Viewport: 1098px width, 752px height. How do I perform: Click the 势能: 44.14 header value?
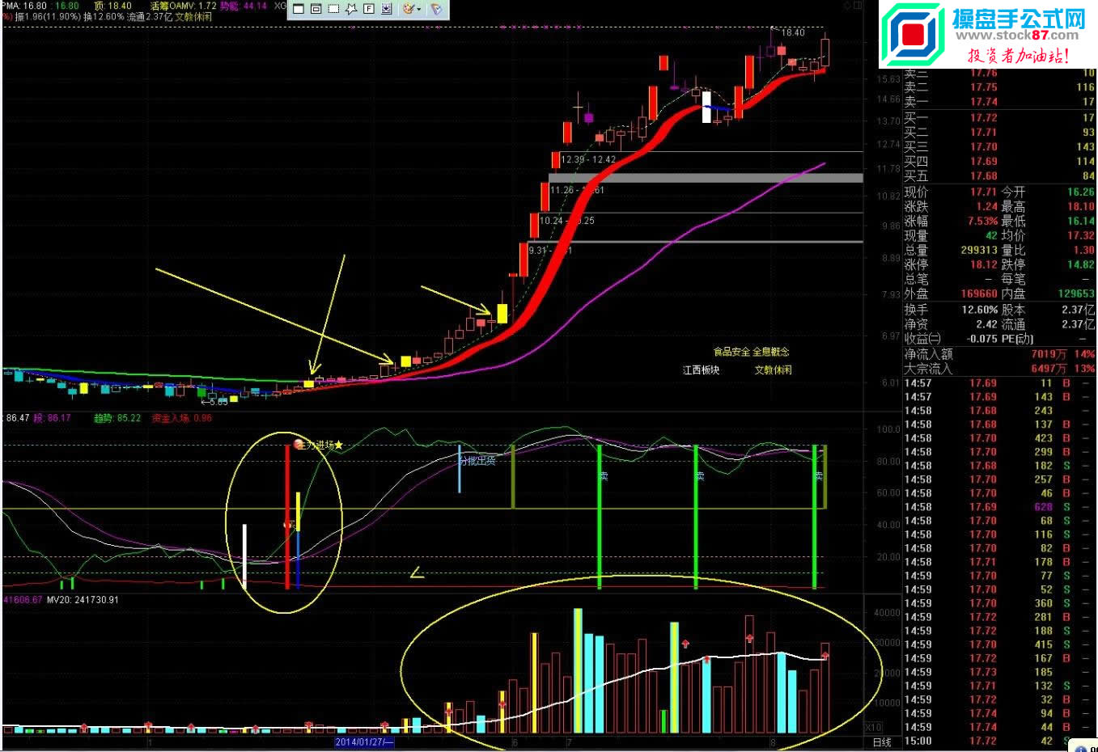[244, 6]
